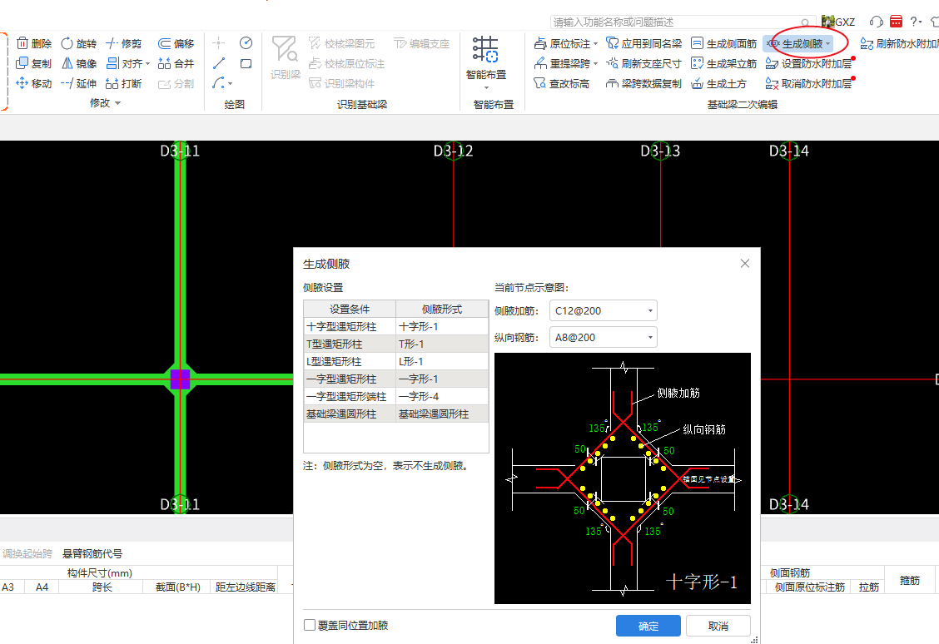Screen dimensions: 939x644
Task: Click 查改标高 tool
Action: [x=562, y=84]
